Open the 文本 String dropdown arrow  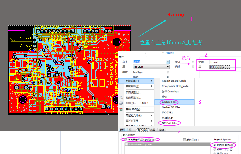point(168,62)
